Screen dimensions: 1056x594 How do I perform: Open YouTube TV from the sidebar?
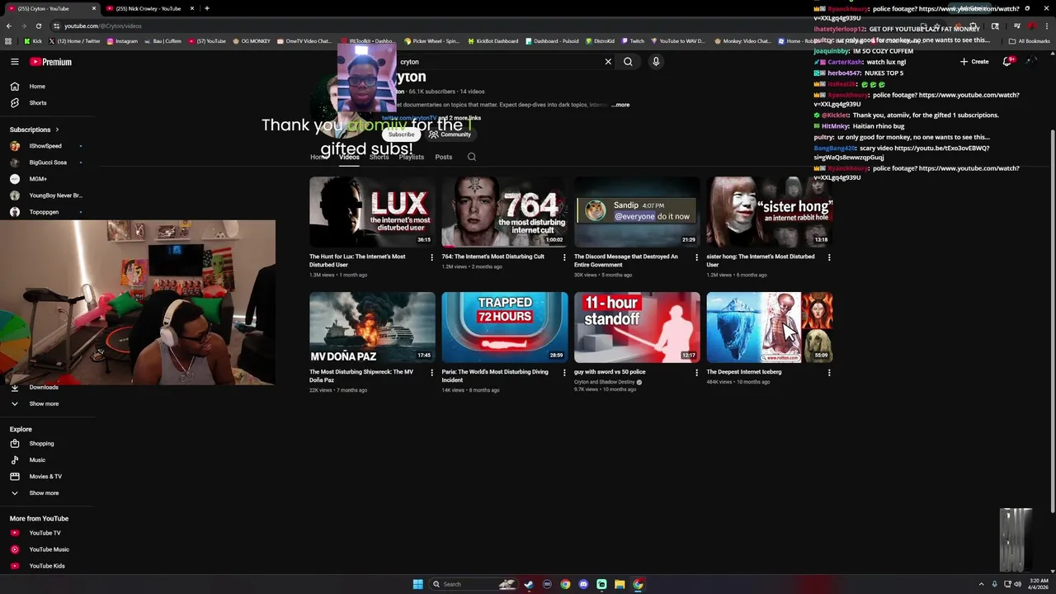(45, 533)
